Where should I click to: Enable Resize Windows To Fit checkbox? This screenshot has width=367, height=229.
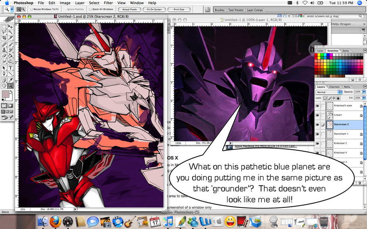coord(31,9)
